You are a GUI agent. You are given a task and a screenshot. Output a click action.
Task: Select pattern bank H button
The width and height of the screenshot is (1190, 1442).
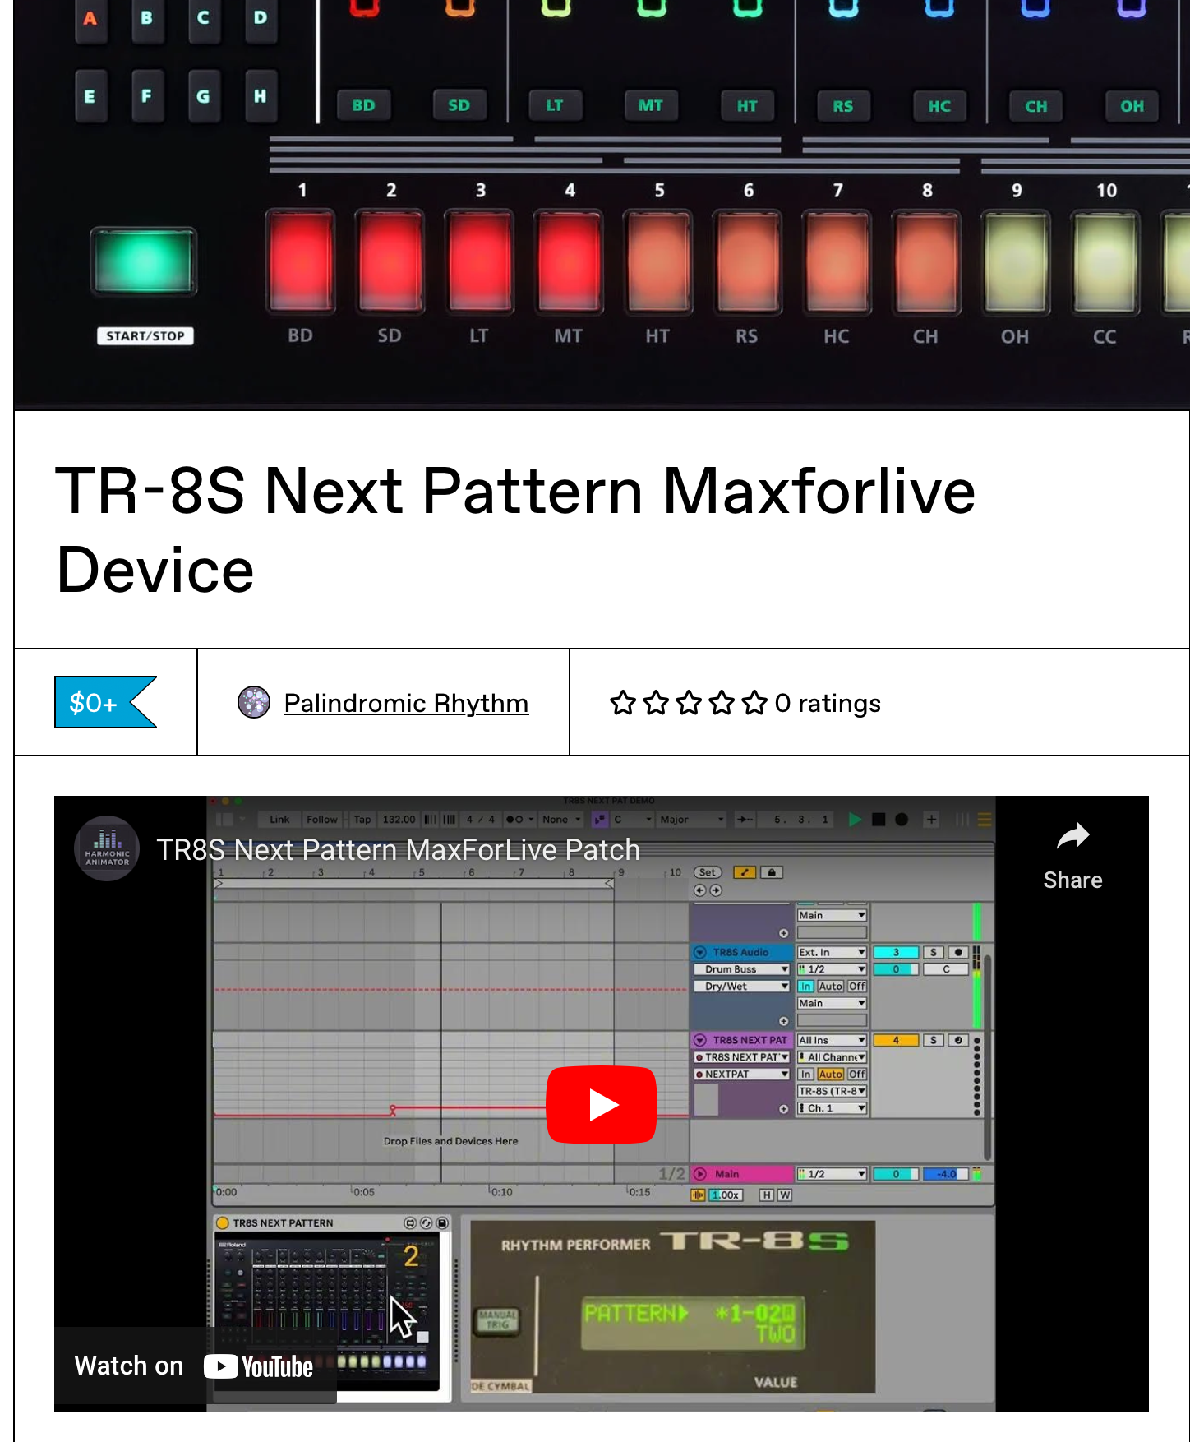260,96
